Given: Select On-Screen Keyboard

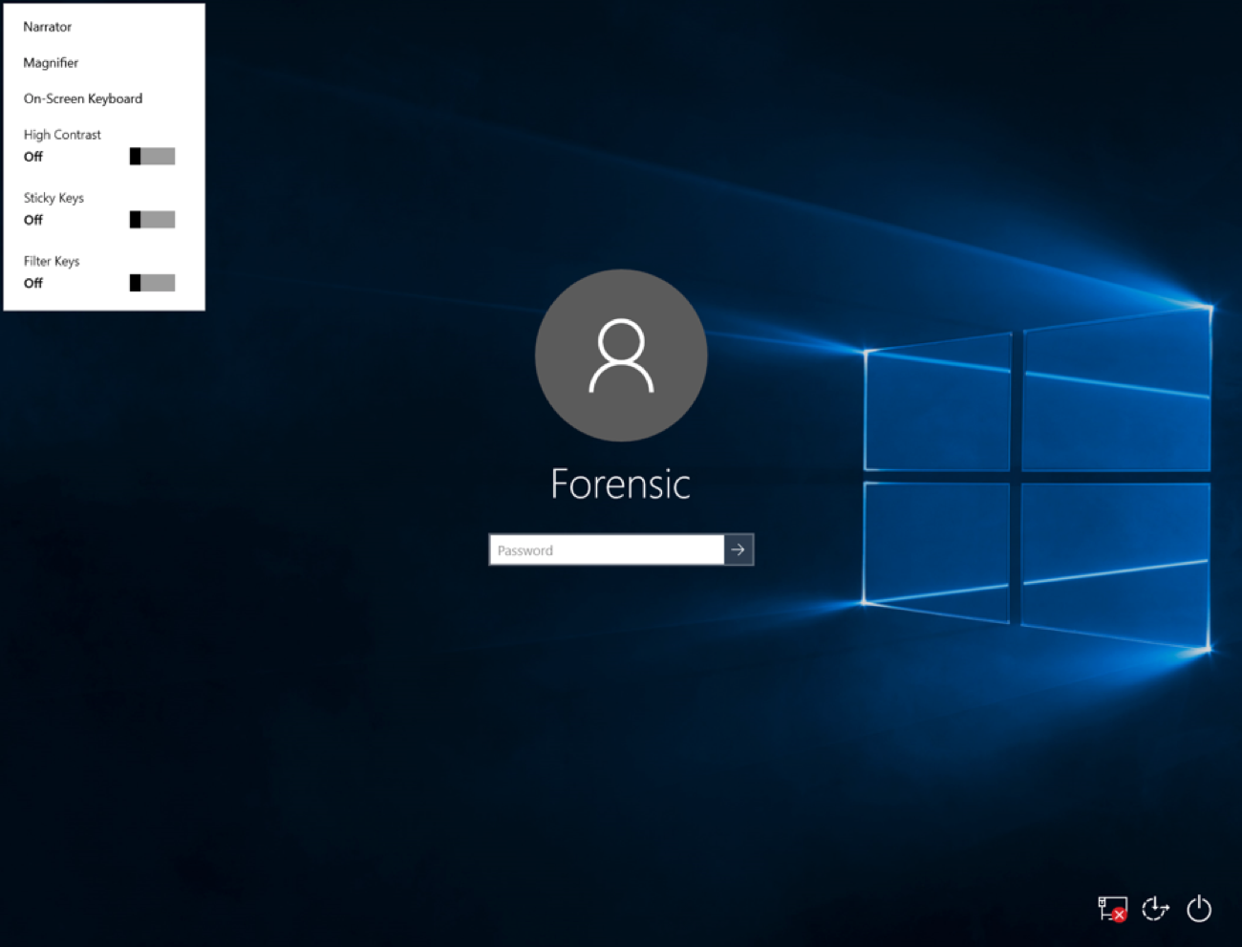Looking at the screenshot, I should pyautogui.click(x=82, y=98).
